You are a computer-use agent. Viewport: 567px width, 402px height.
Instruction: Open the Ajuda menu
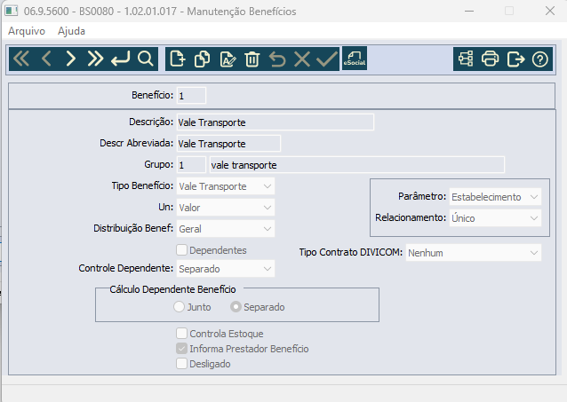[71, 31]
